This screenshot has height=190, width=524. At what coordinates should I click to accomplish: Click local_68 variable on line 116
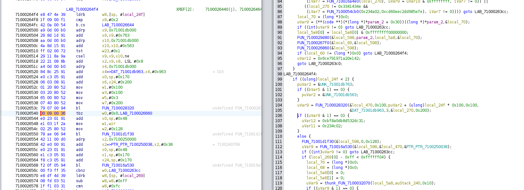(x=315, y=168)
